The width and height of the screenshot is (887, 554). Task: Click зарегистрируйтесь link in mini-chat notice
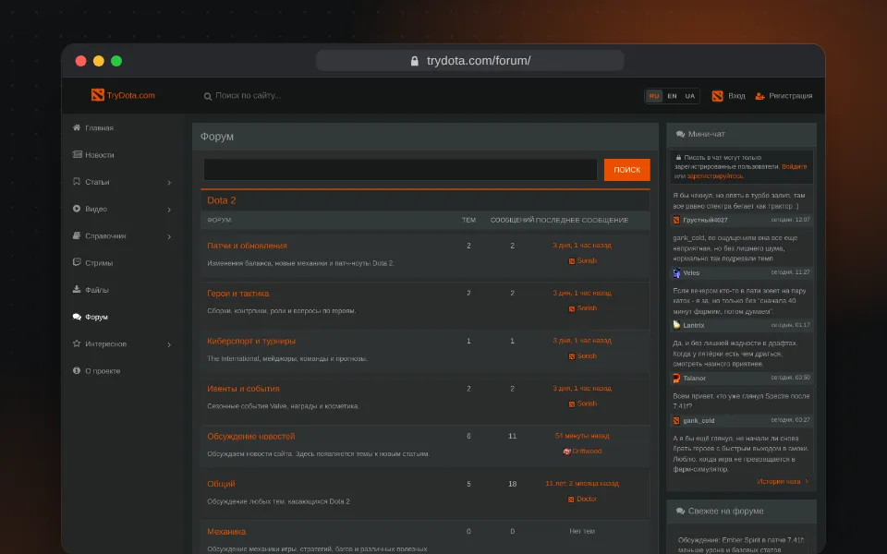pos(715,175)
